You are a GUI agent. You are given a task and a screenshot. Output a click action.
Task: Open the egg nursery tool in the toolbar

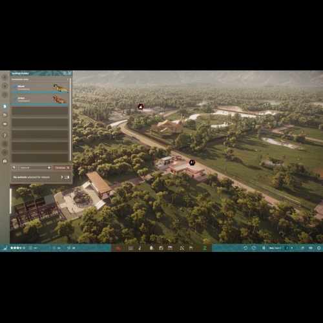pyautogui.click(x=152, y=248)
